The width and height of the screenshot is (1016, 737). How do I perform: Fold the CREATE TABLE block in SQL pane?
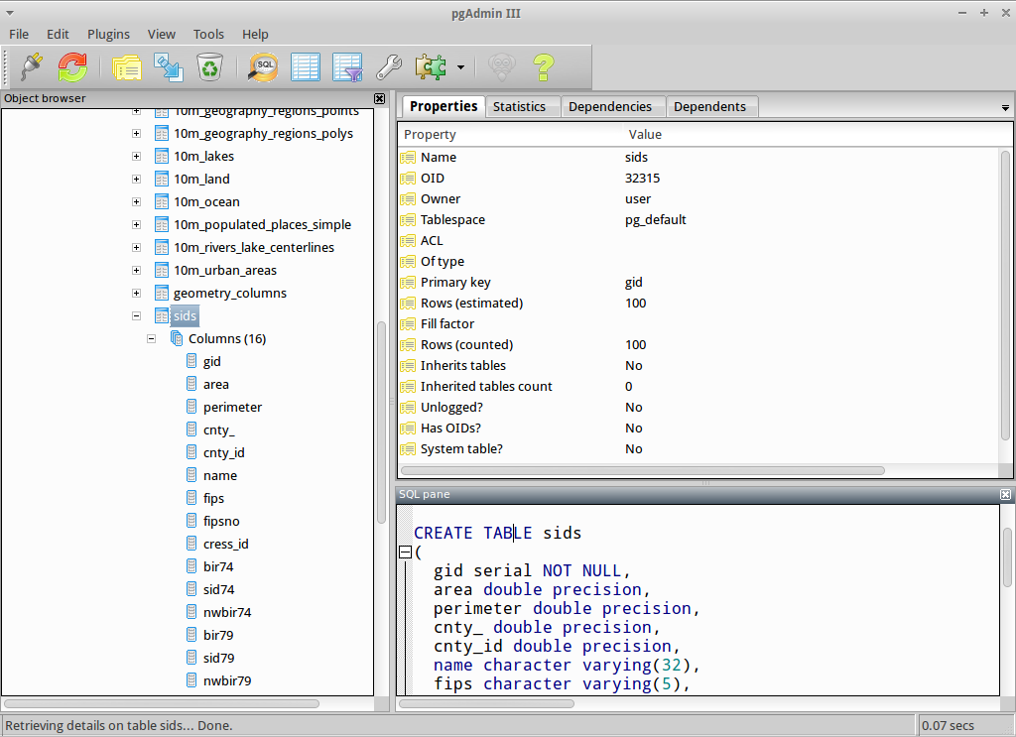click(x=405, y=553)
